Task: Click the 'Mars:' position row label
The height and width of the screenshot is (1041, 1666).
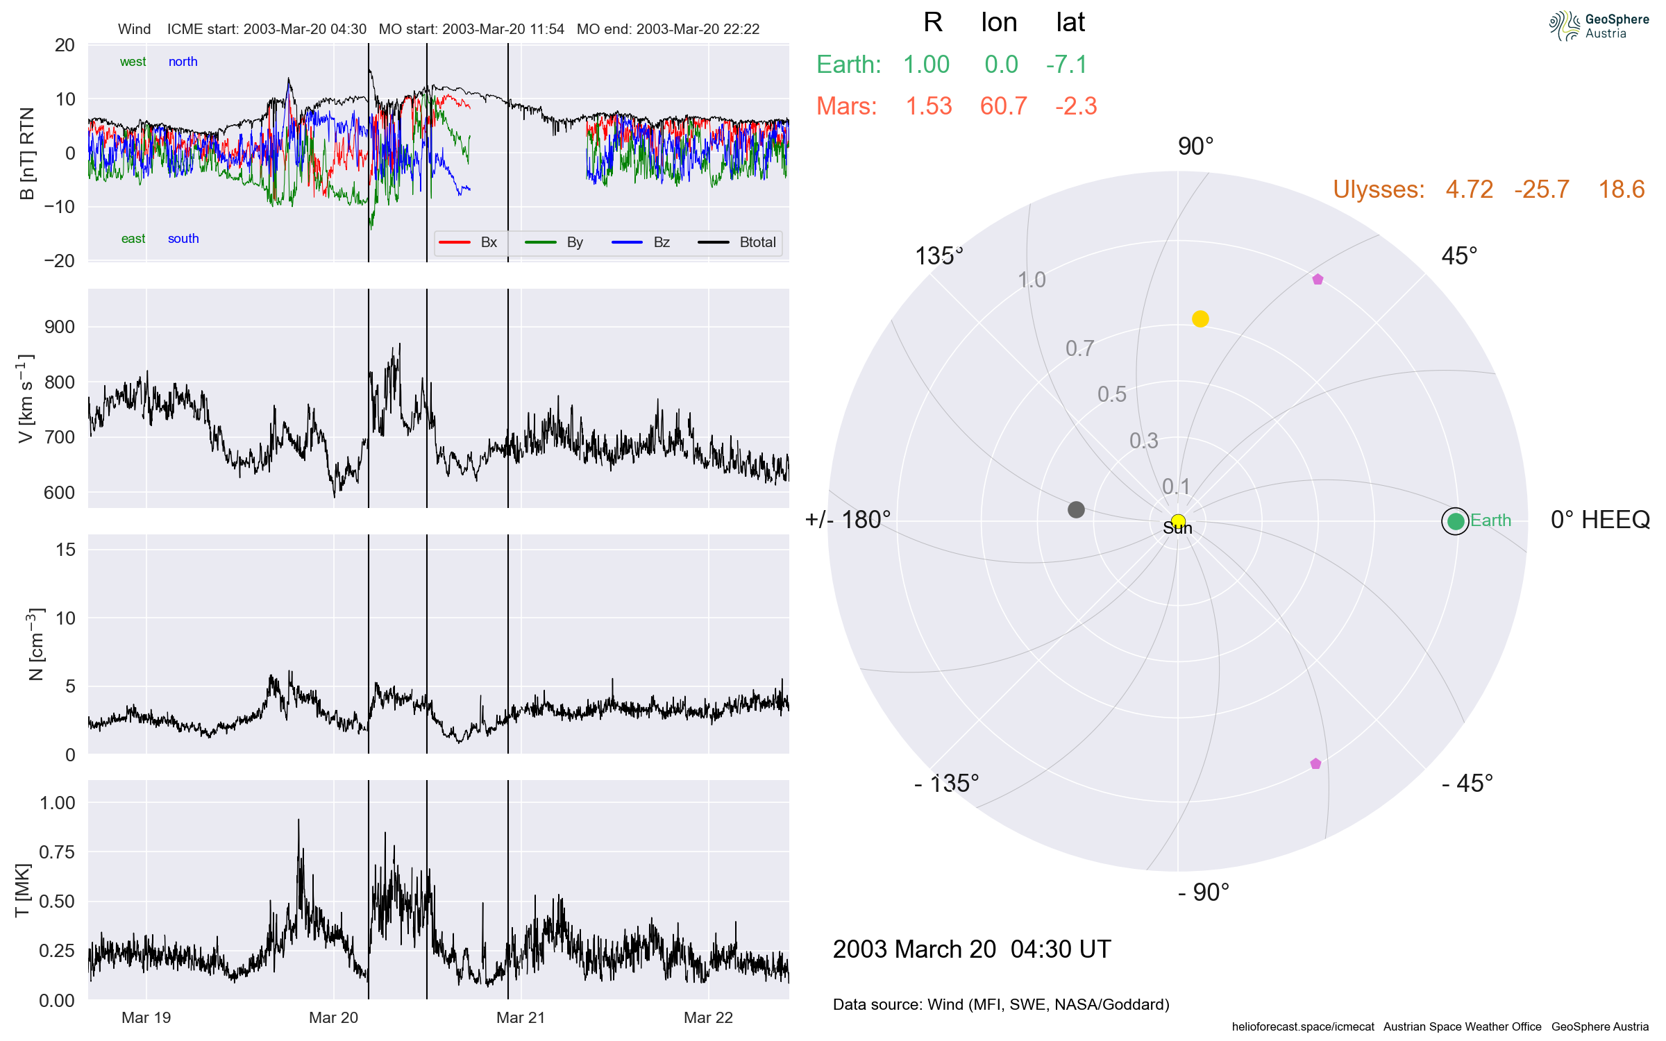Action: [x=846, y=106]
